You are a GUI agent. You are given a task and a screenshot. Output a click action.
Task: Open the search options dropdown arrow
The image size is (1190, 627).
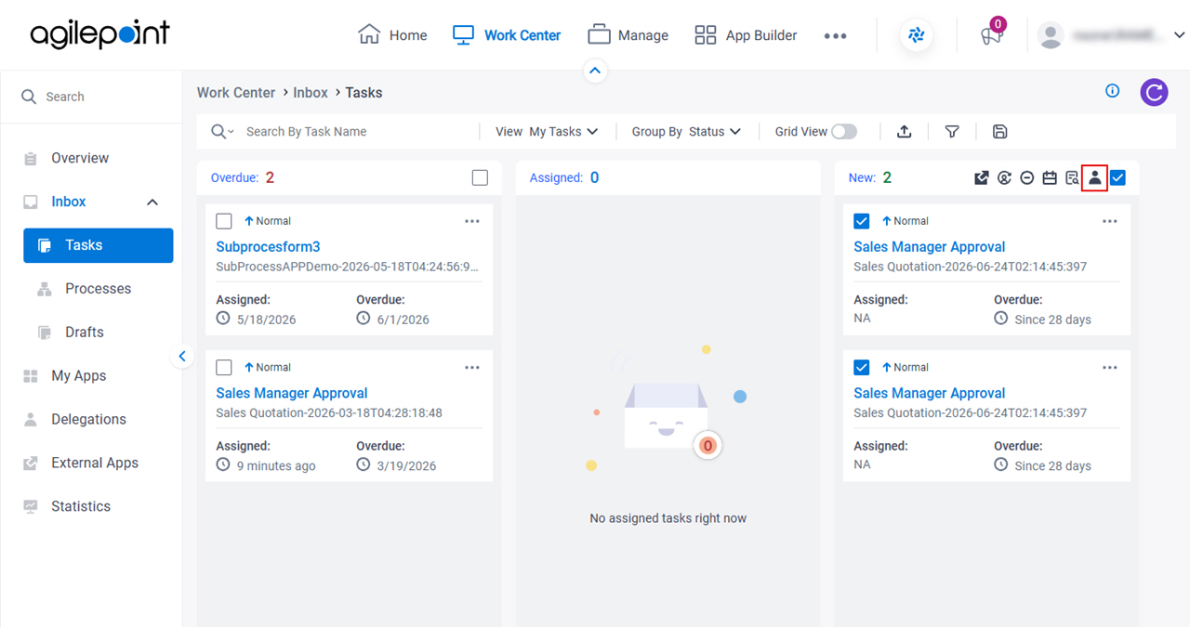pyautogui.click(x=231, y=132)
